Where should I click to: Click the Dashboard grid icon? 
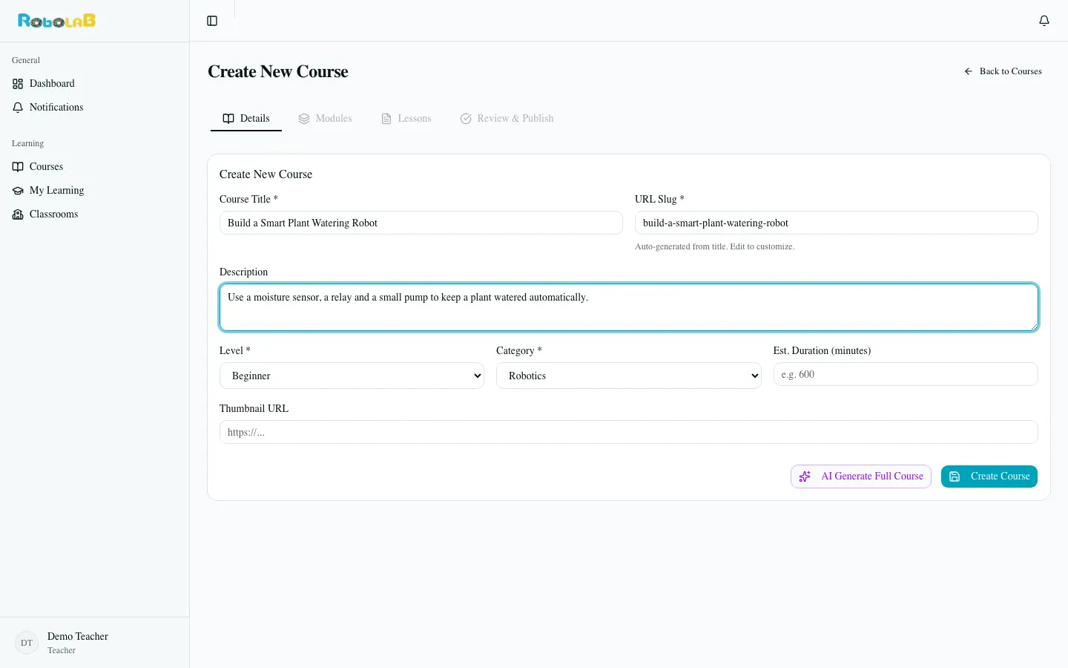[18, 84]
